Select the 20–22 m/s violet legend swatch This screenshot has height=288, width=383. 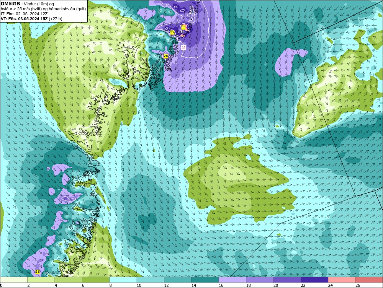(287, 280)
